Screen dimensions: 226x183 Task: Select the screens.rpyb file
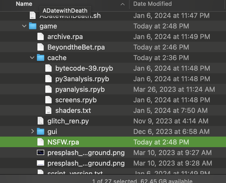(76, 100)
